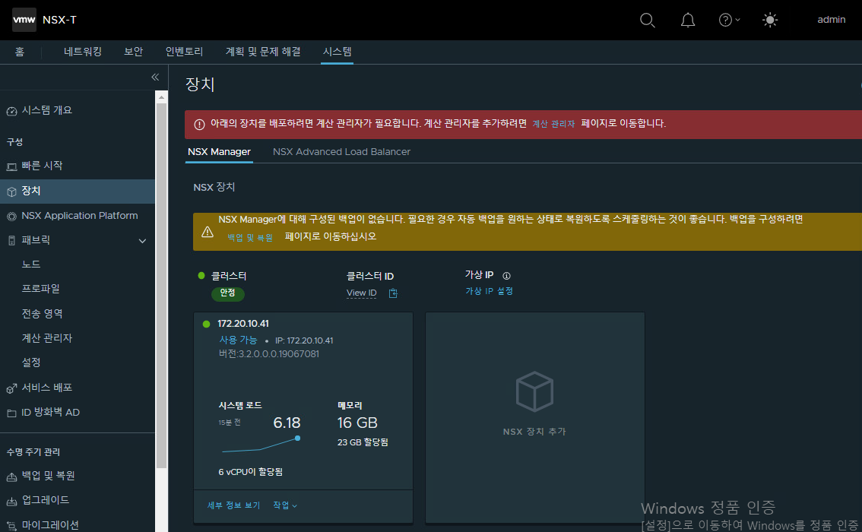Screen dimensions: 862x532
Task: Open 전송 영역 under 패브릭
Action: click(x=43, y=314)
